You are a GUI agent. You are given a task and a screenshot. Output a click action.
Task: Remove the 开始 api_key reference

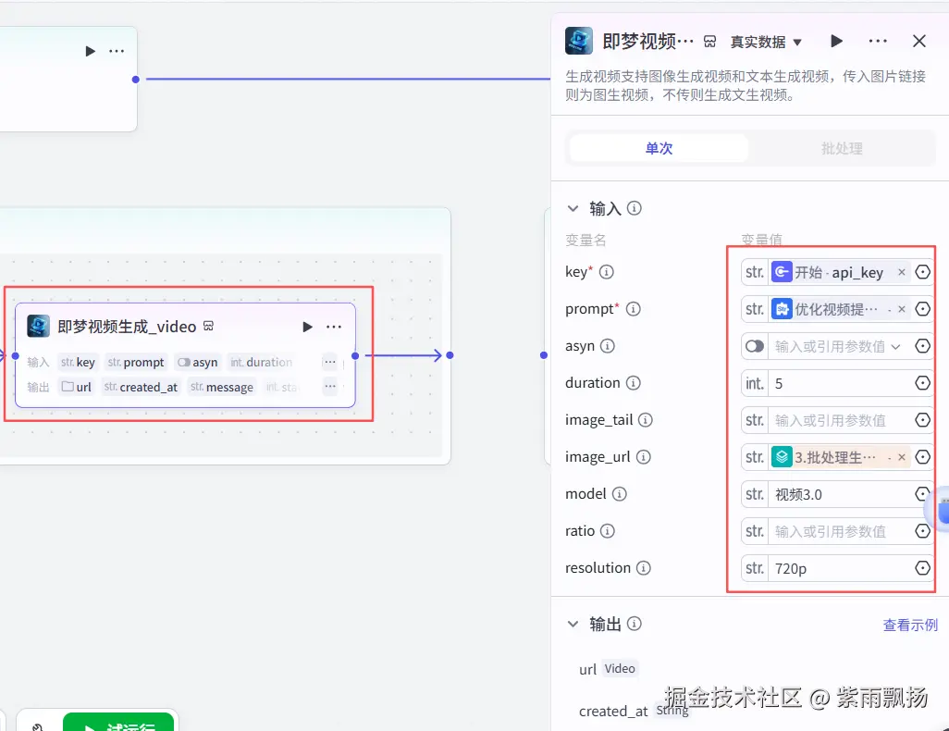click(902, 273)
